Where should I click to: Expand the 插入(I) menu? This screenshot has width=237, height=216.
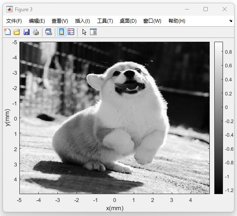[x=83, y=21]
